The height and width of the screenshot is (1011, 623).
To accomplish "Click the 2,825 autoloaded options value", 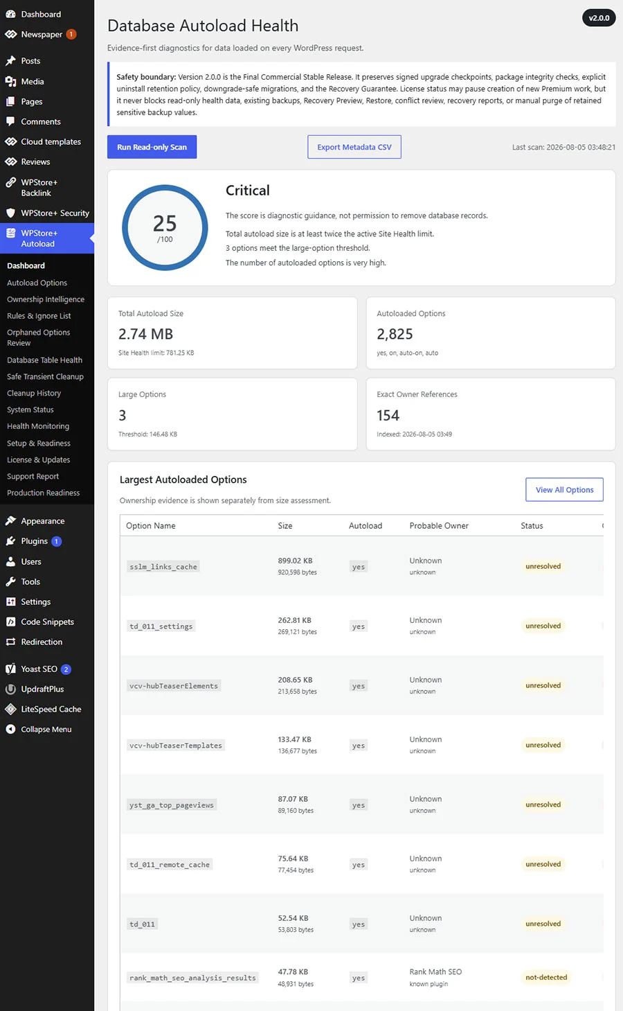I will pos(395,334).
